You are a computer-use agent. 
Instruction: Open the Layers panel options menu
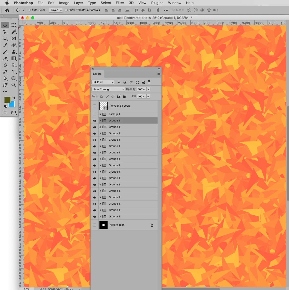159,74
